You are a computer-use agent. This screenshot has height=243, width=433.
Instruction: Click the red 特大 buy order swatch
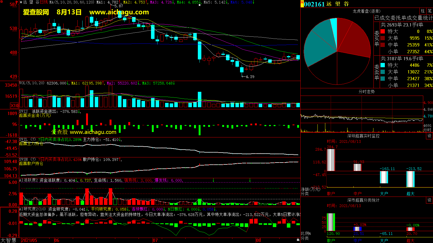tap(383, 31)
